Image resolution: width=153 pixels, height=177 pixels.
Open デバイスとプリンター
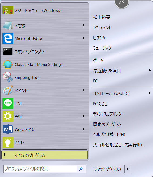(109, 114)
